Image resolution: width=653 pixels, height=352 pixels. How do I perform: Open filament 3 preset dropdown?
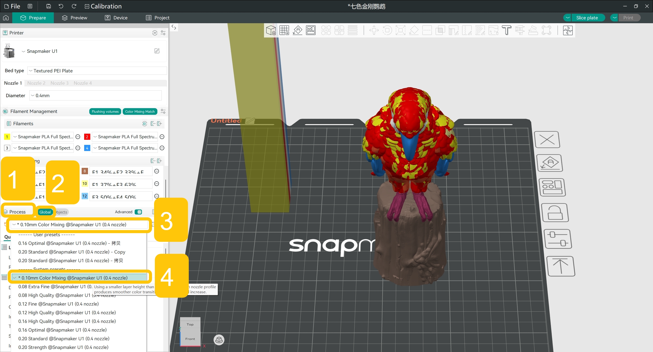coord(43,148)
